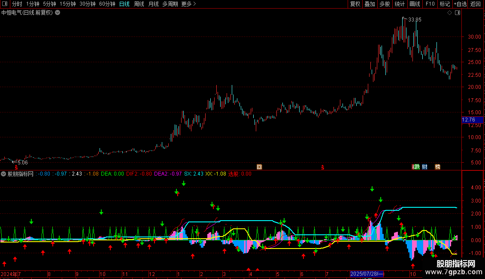Viewport: 485px width, 279px height.
Task: Select the 5分钟 period tab
Action: 49,4
